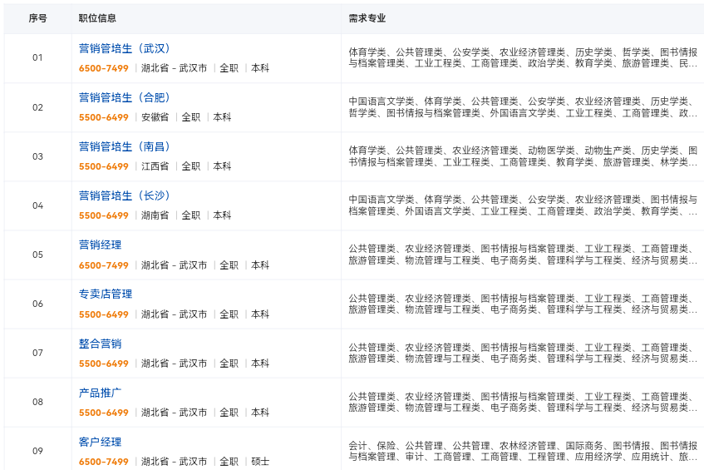
Task: View the 专卖店管理 position
Action: pos(105,294)
